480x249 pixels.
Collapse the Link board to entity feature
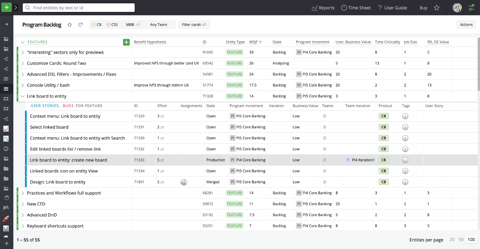pyautogui.click(x=22, y=96)
